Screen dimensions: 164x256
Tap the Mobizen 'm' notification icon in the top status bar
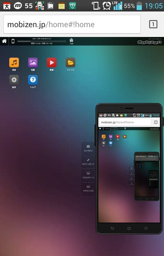coord(18,6)
